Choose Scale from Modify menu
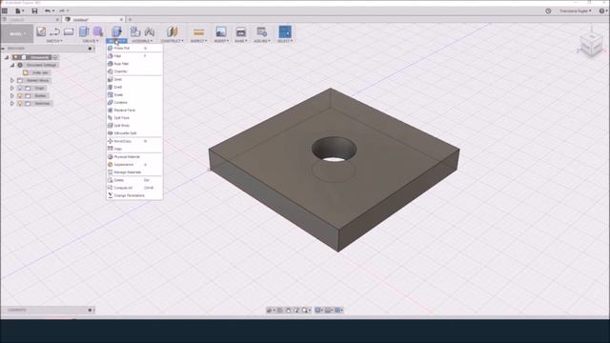The width and height of the screenshot is (610, 343). 134,95
